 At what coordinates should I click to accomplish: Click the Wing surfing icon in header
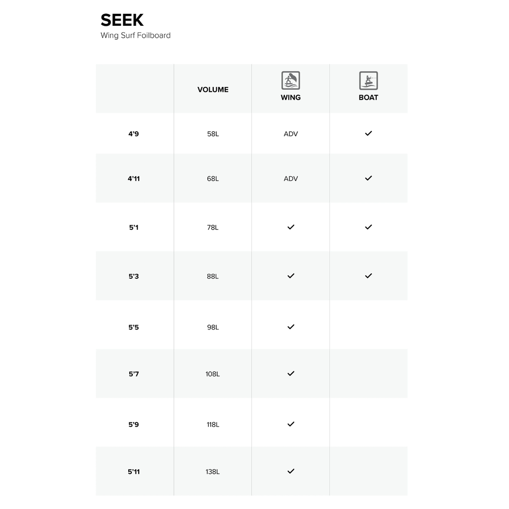pyautogui.click(x=290, y=81)
